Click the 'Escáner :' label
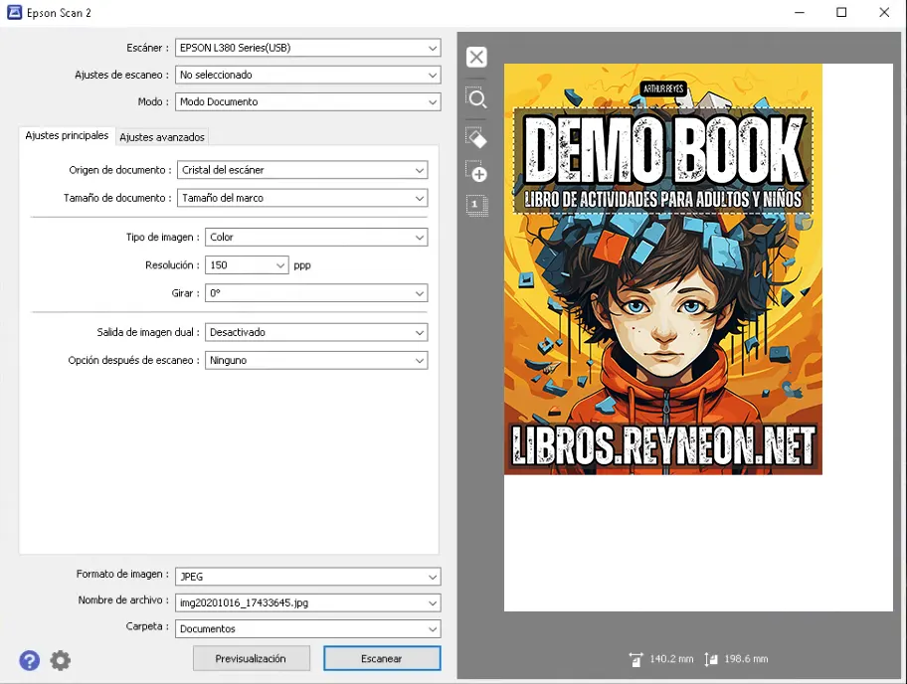907x684 pixels. [147, 48]
